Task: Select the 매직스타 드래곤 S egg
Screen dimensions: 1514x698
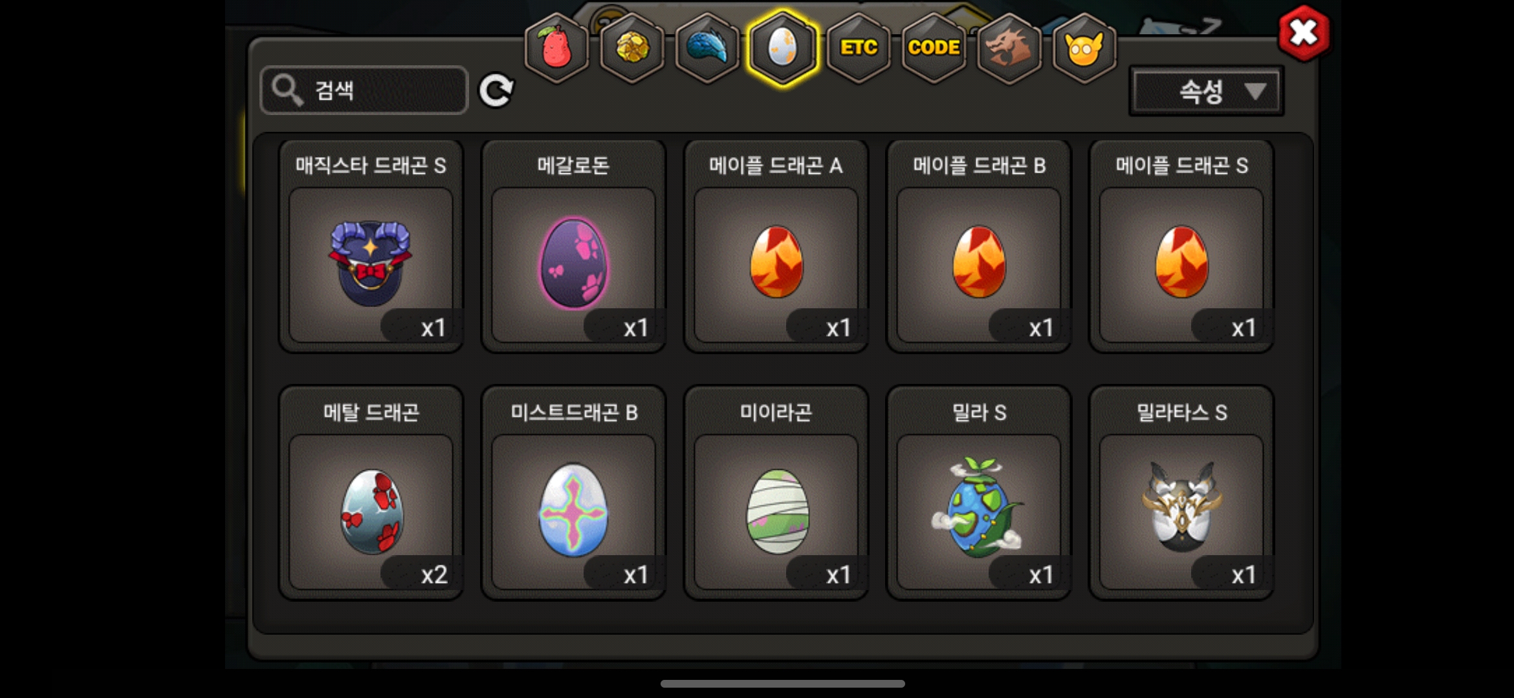Action: (371, 246)
